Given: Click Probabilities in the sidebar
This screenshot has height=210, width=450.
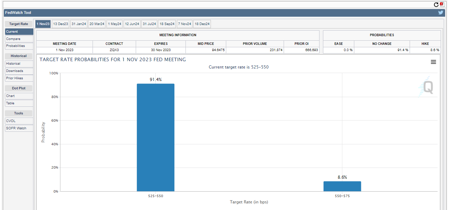Looking at the screenshot, I should (x=19, y=46).
